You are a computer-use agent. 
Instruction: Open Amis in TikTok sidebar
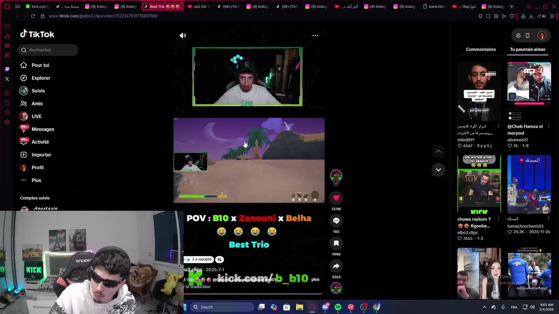pos(31,104)
